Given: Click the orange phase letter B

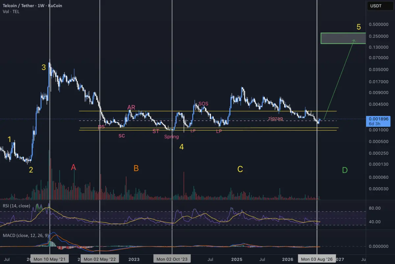Looking at the screenshot, I should click(x=136, y=169).
